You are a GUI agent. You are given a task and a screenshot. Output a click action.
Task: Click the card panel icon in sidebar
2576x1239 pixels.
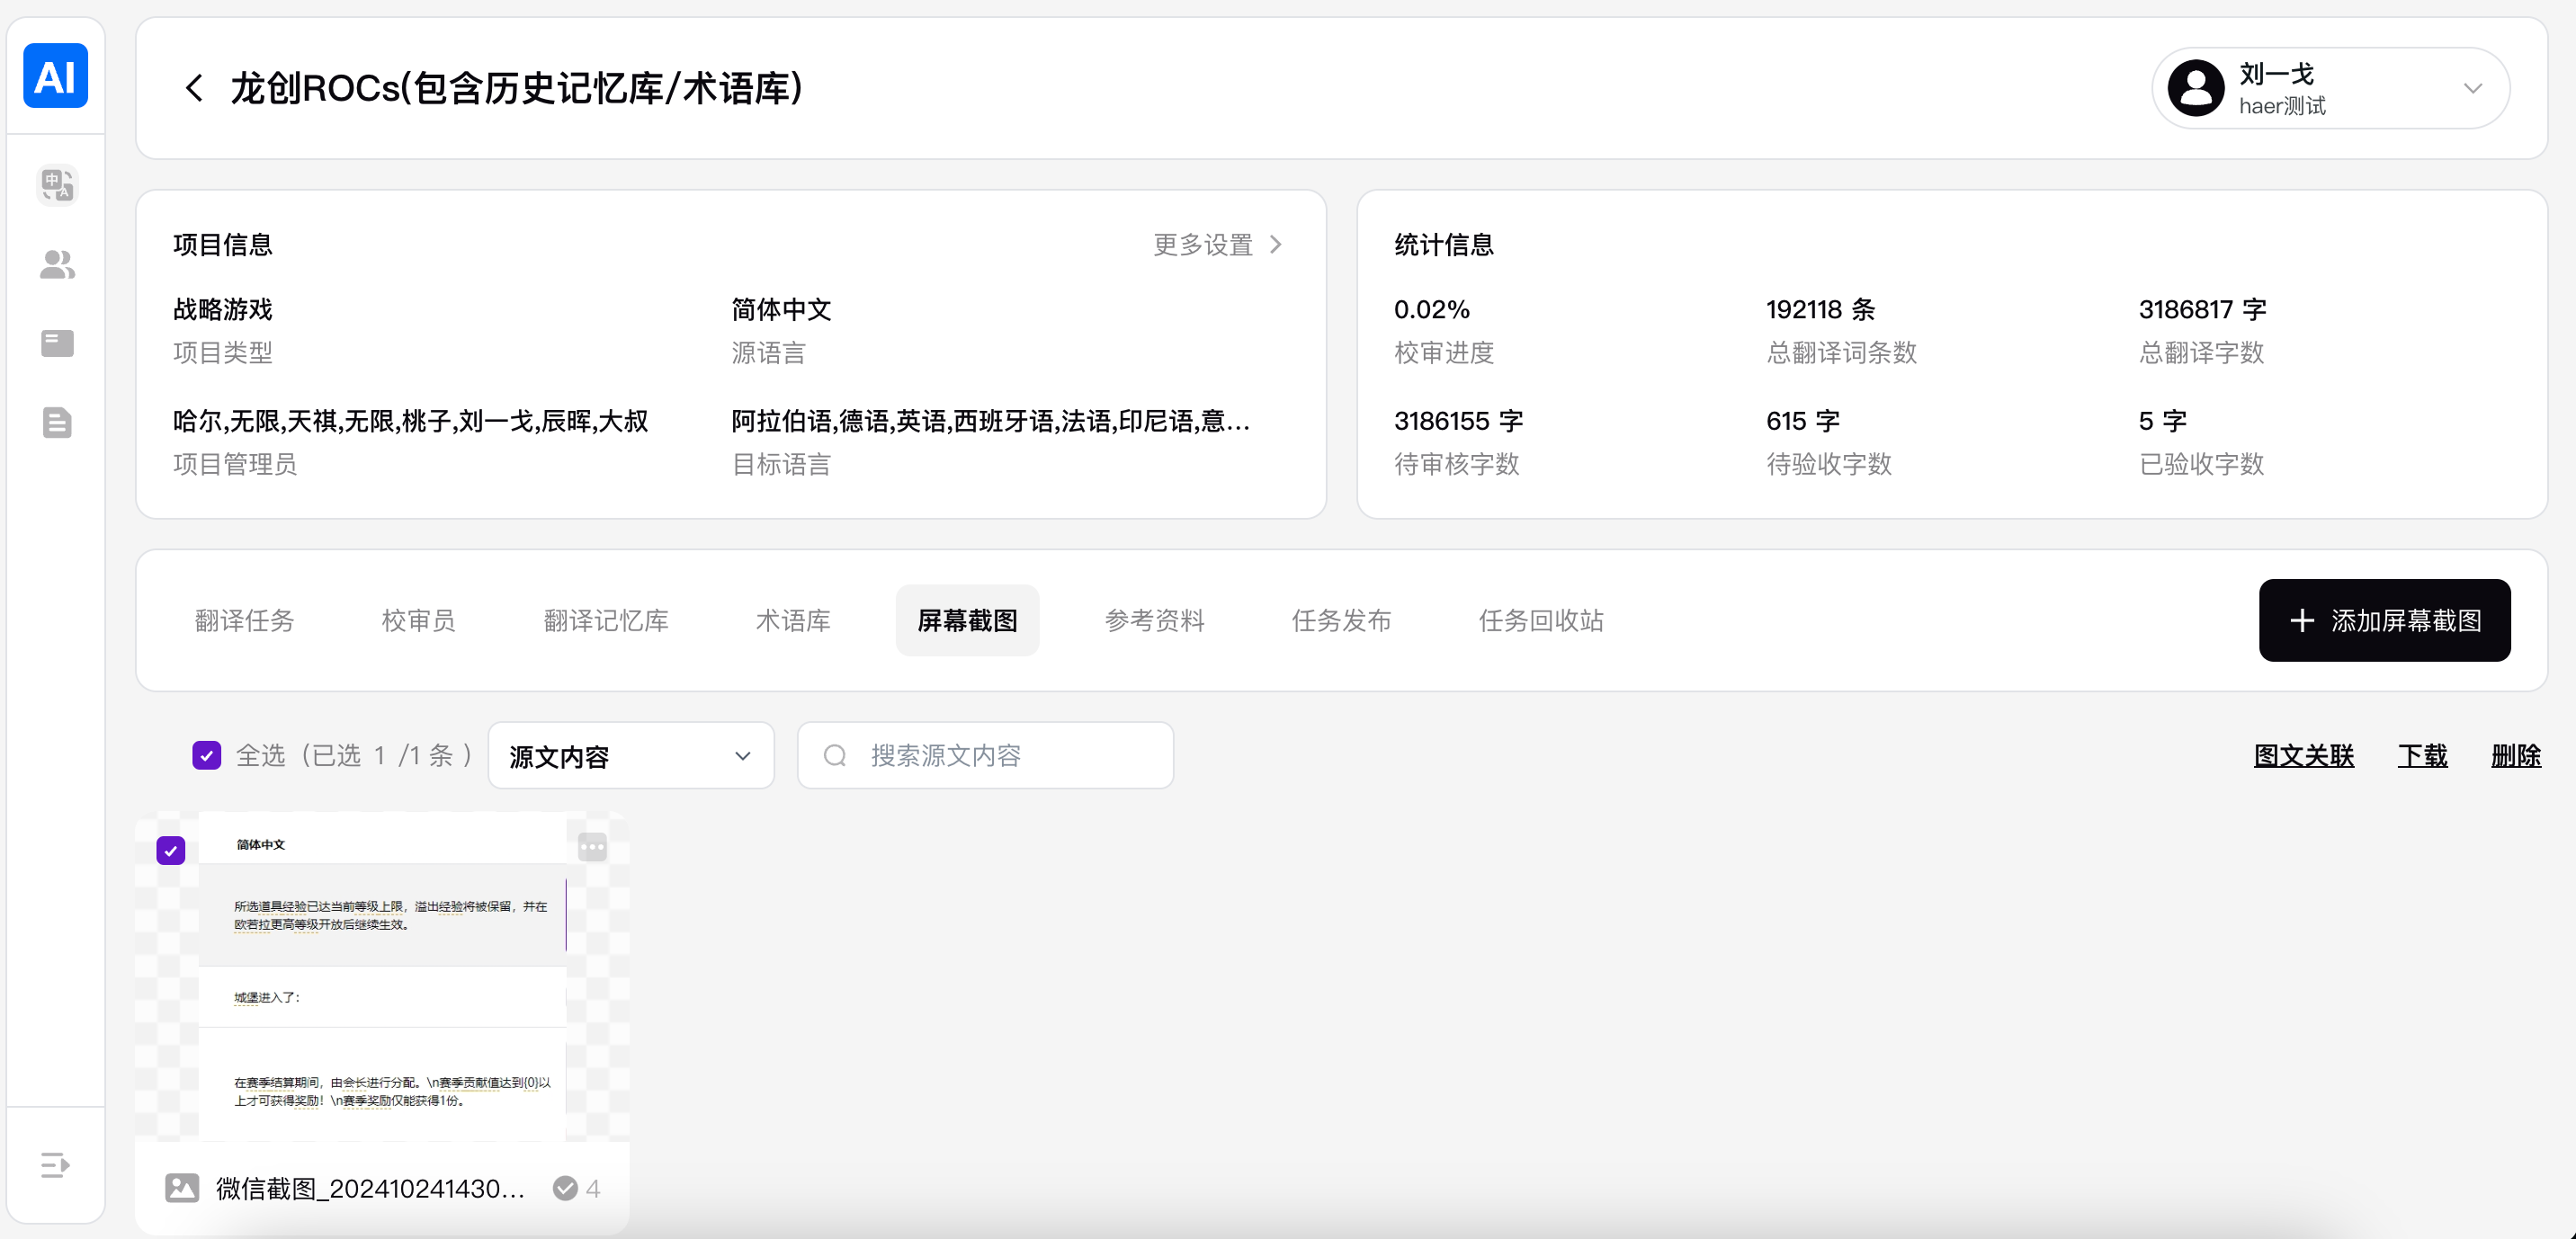[57, 343]
